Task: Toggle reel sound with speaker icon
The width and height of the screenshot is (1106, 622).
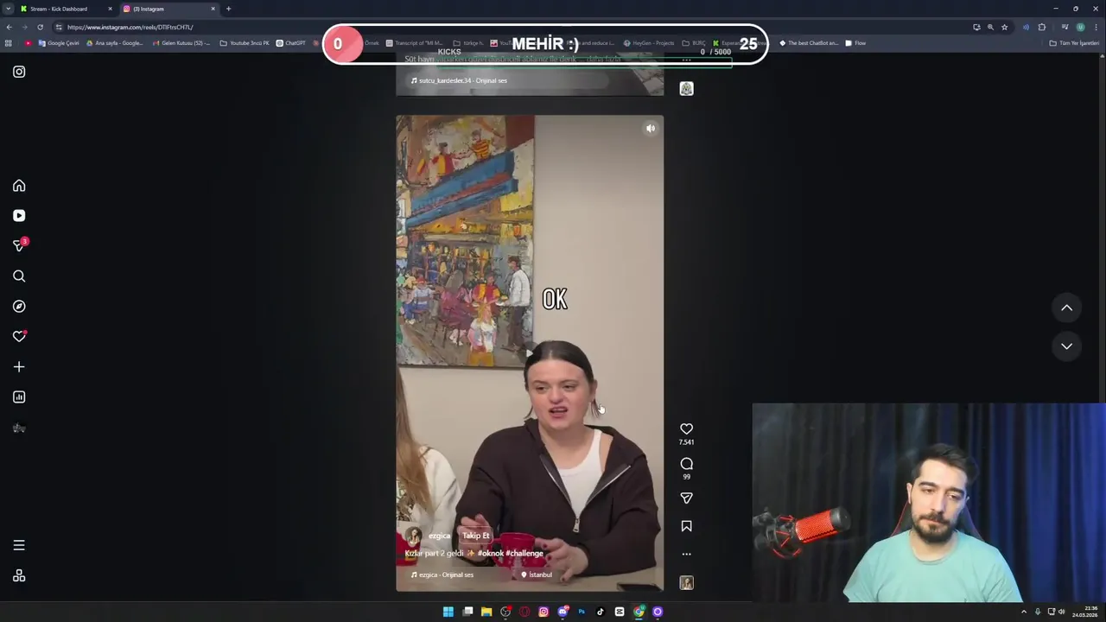Action: [651, 129]
